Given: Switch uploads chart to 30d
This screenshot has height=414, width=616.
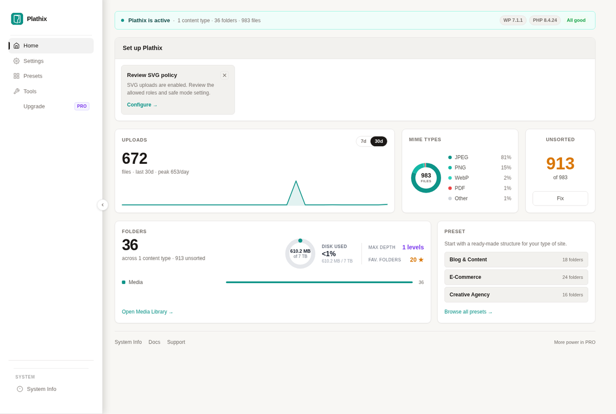Looking at the screenshot, I should (379, 141).
